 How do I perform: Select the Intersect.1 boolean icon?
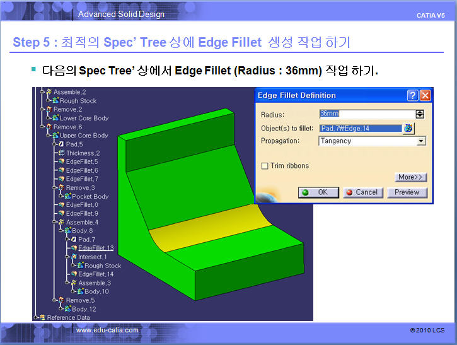point(74,257)
